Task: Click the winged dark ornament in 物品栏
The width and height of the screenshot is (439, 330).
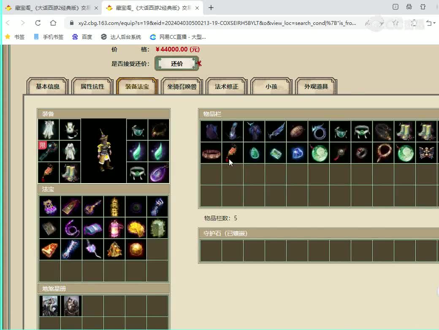Action: click(x=427, y=153)
